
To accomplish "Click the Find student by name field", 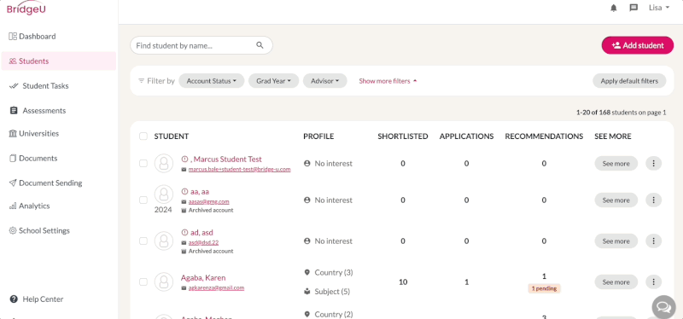I will (x=201, y=45).
